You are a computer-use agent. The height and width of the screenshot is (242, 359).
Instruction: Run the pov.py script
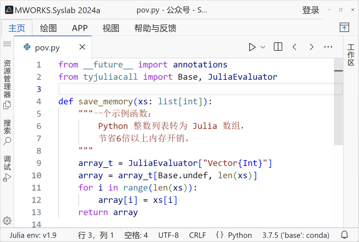[252, 47]
